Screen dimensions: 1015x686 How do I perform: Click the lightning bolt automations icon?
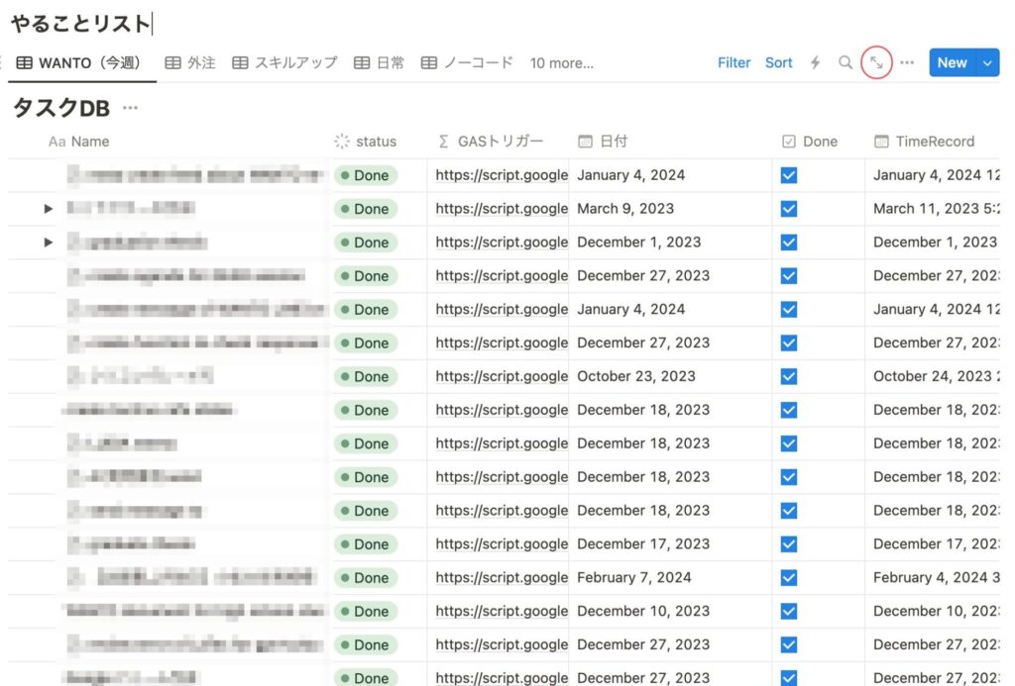(815, 62)
